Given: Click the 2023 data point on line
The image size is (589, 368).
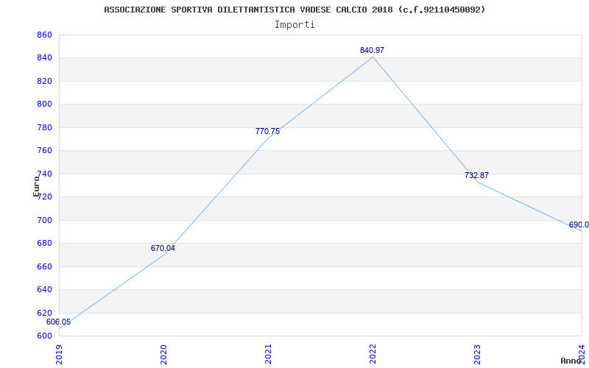Looking at the screenshot, I should [x=477, y=182].
